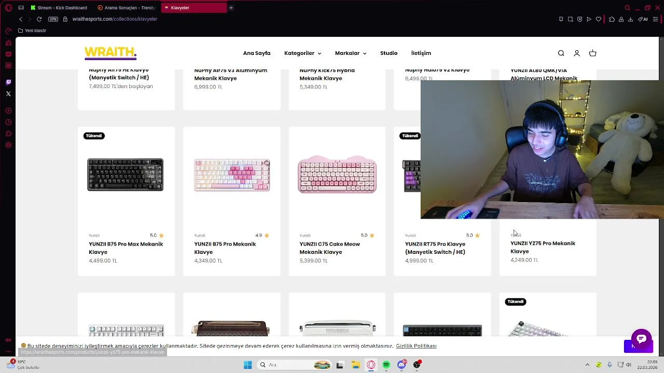Expand the Kategoriler dropdown menu
The width and height of the screenshot is (664, 373).
pyautogui.click(x=302, y=53)
